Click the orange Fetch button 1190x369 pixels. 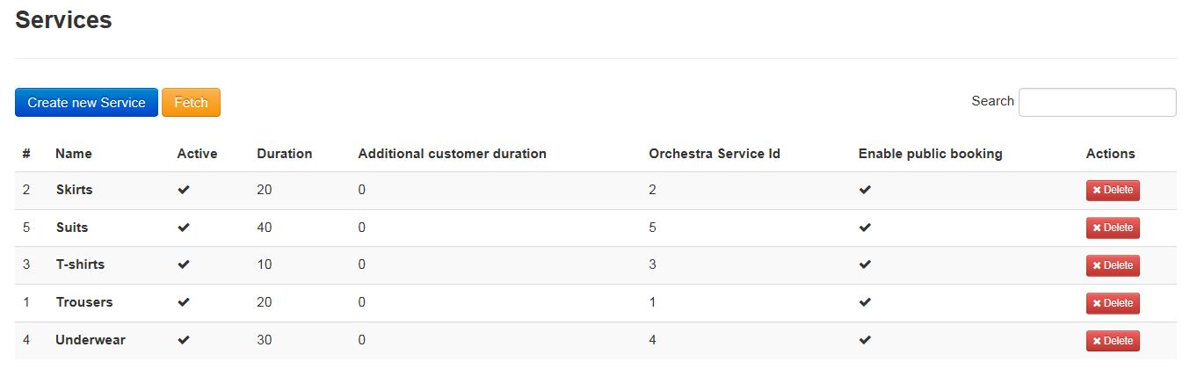[x=191, y=103]
